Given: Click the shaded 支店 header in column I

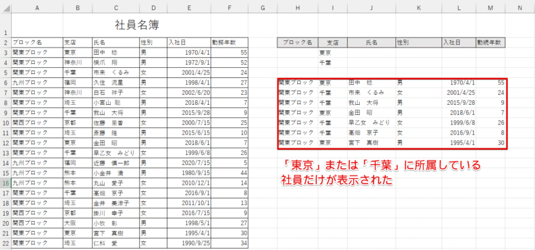Looking at the screenshot, I should point(333,43).
